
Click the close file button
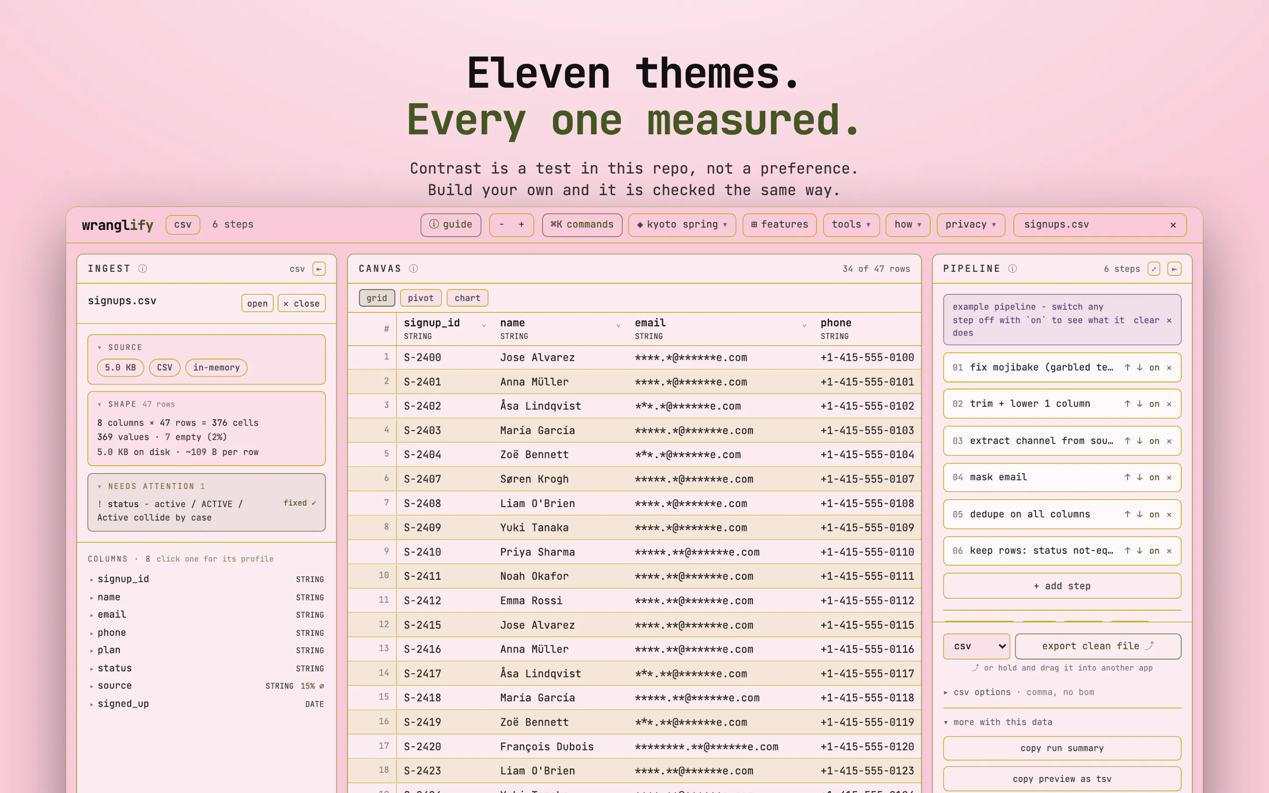(301, 303)
